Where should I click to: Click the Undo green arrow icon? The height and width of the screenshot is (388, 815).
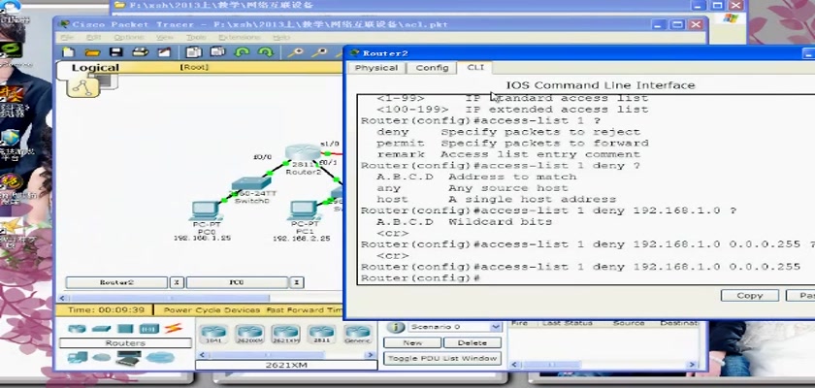tap(242, 52)
